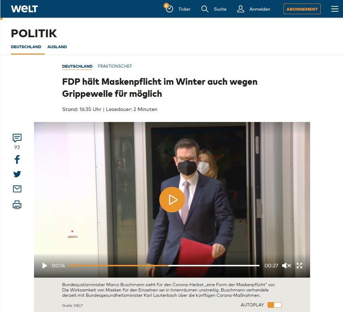The height and width of the screenshot is (317, 343).
Task: Enter fullscreen mode for the video
Action: pos(299,266)
